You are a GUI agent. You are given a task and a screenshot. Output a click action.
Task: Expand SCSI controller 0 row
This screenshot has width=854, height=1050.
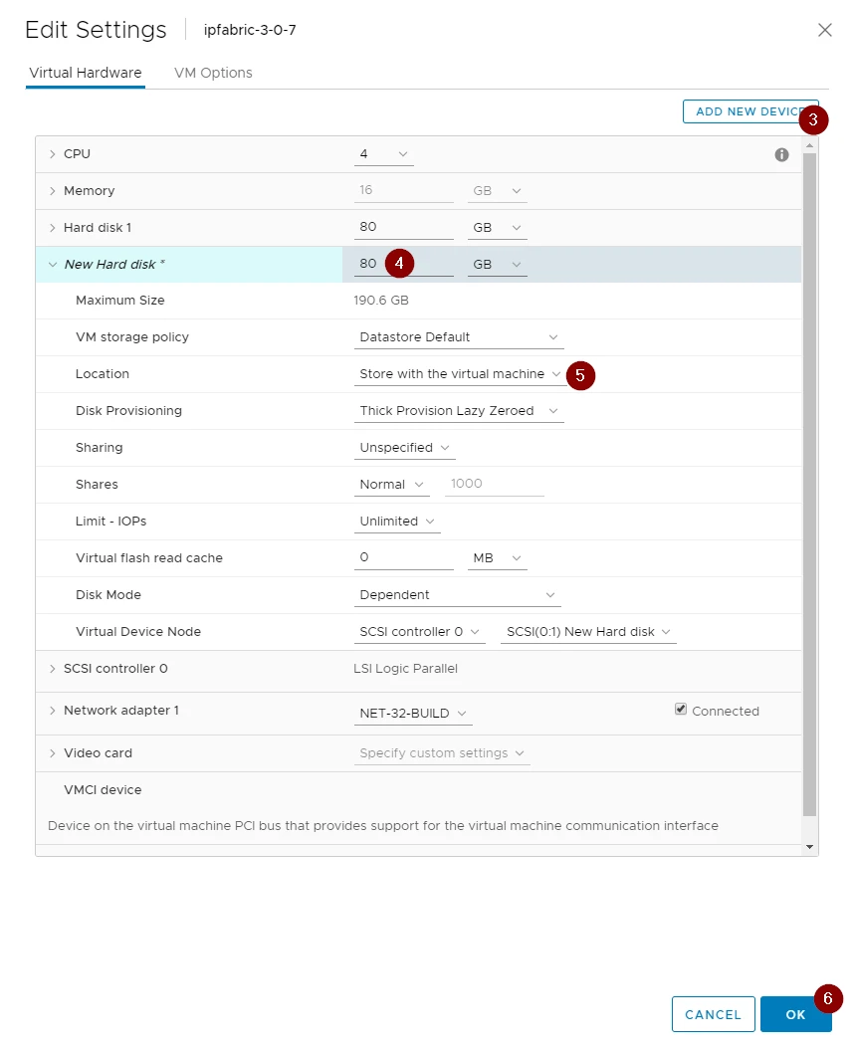(53, 669)
